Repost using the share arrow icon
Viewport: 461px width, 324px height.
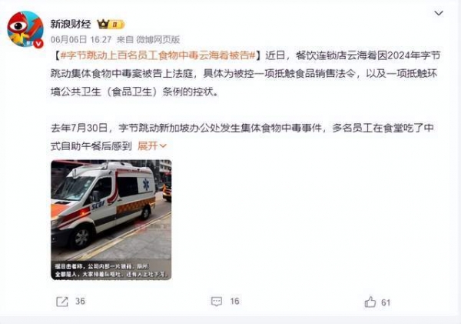coord(62,302)
